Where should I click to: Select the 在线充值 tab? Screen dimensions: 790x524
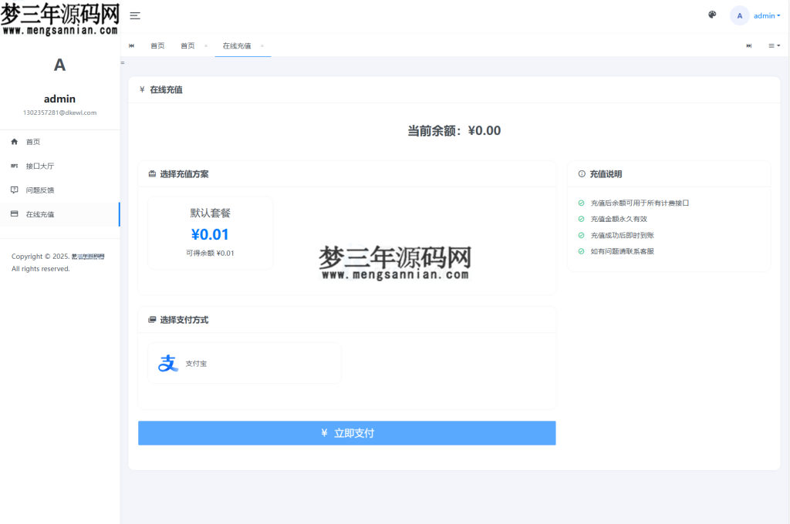coord(236,45)
